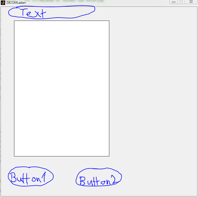Click the top border line of the white axes
The width and height of the screenshot is (198, 197).
[62, 21]
